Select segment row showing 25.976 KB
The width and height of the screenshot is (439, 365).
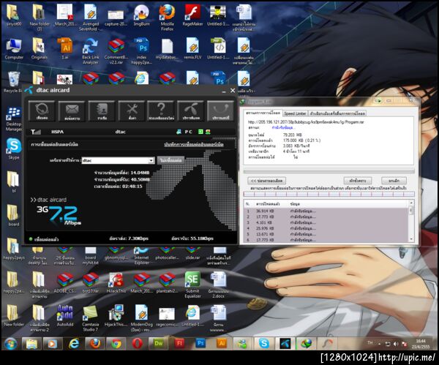click(x=326, y=228)
